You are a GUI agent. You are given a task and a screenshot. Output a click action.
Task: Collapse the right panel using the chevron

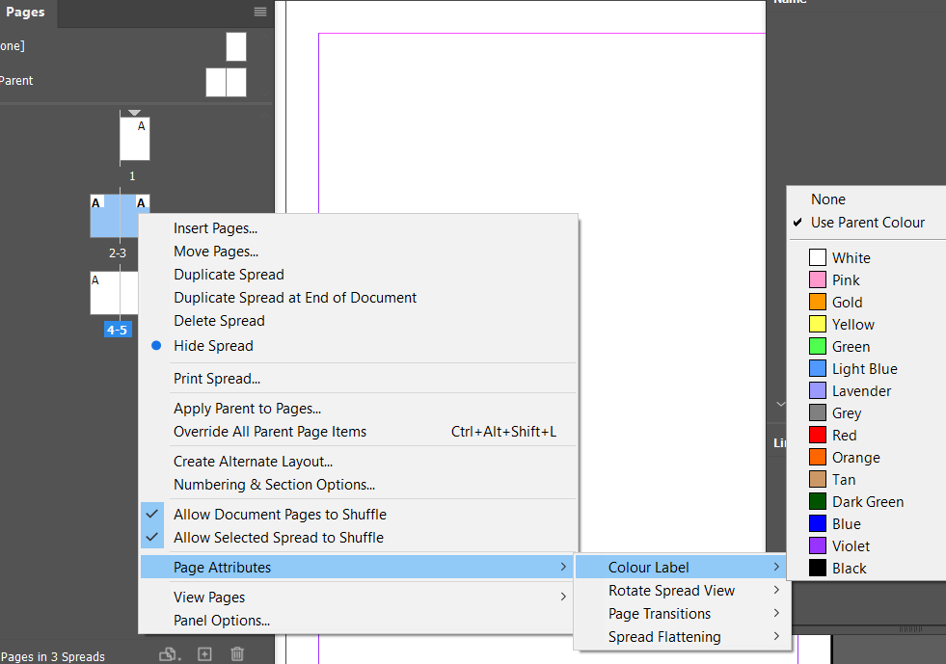(x=779, y=405)
